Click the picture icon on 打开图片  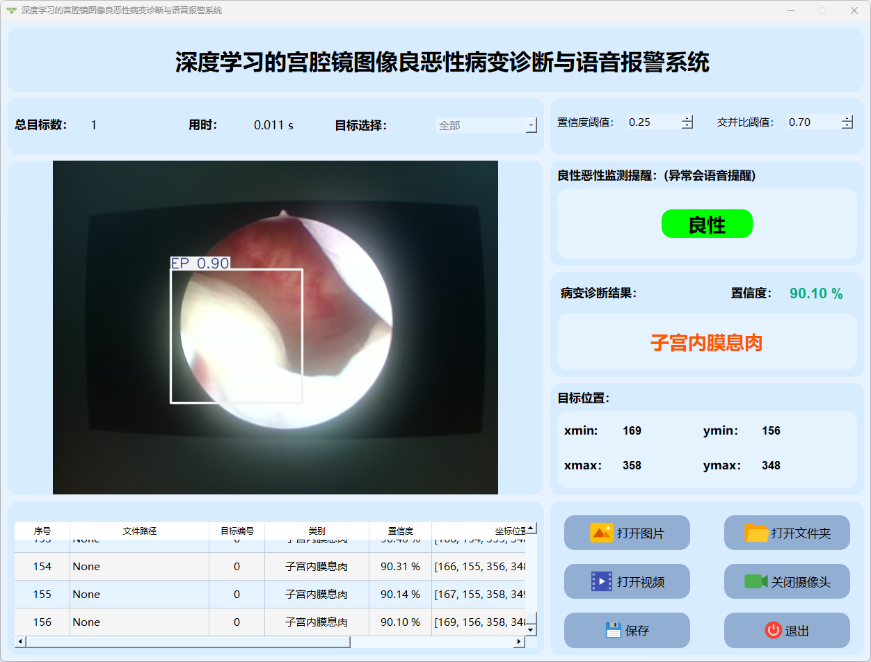[x=601, y=533]
